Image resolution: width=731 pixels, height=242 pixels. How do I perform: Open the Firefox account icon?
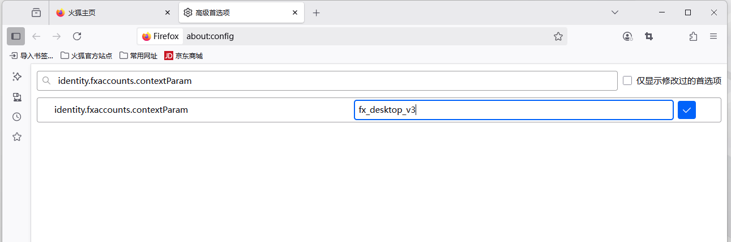627,36
